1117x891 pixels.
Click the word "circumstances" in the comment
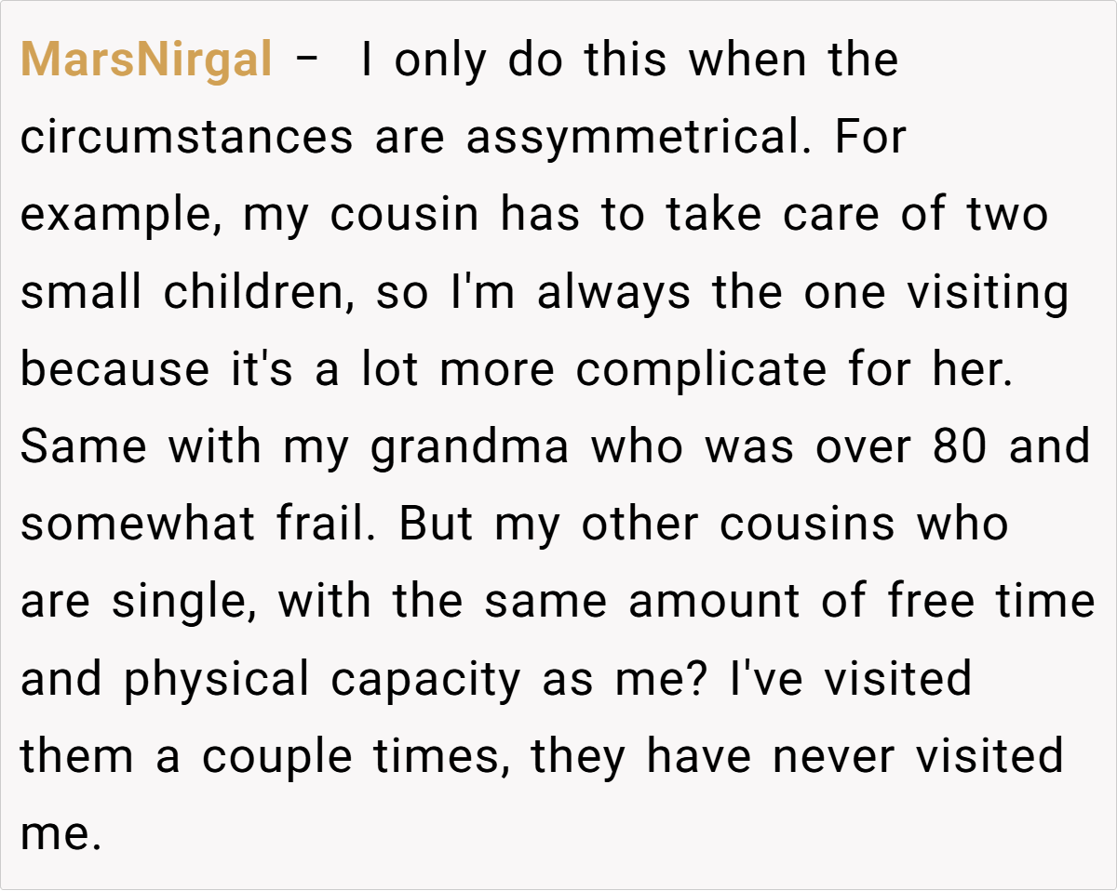pos(187,139)
